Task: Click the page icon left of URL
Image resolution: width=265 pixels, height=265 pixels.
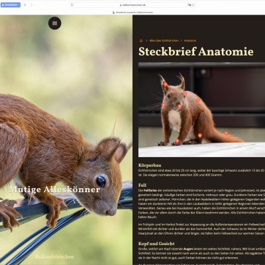Action: pyautogui.click(x=72, y=5)
